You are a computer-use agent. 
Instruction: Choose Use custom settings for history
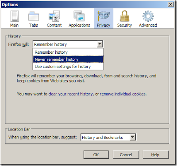(x=68, y=67)
